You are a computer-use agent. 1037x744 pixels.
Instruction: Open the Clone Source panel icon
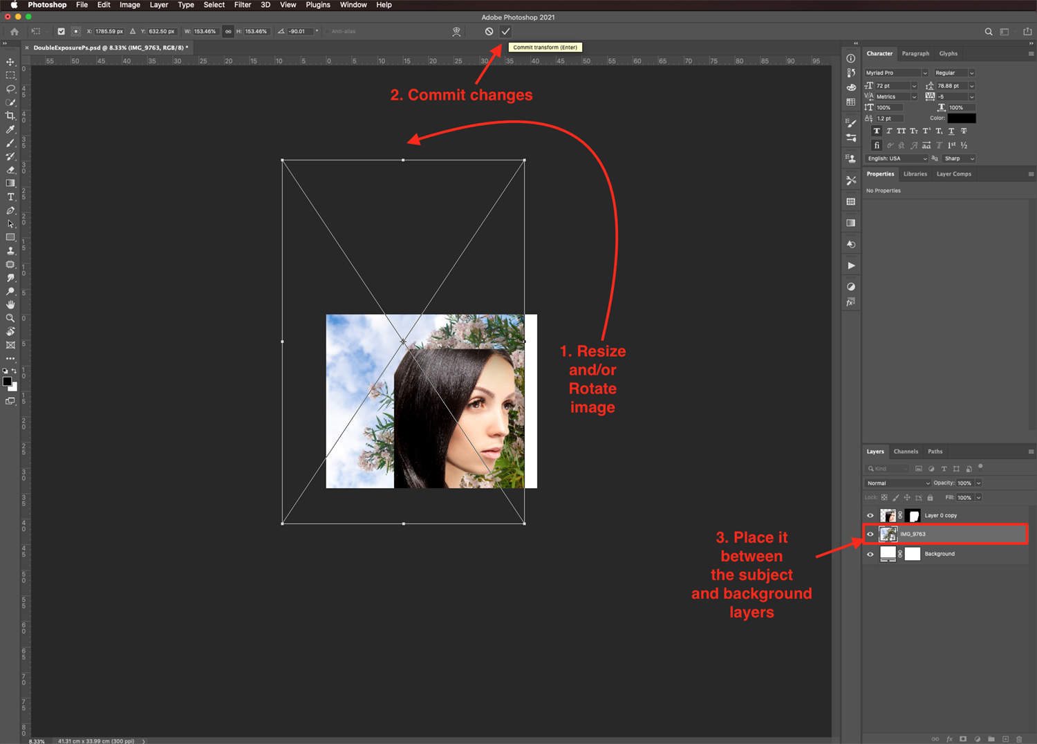(x=851, y=158)
